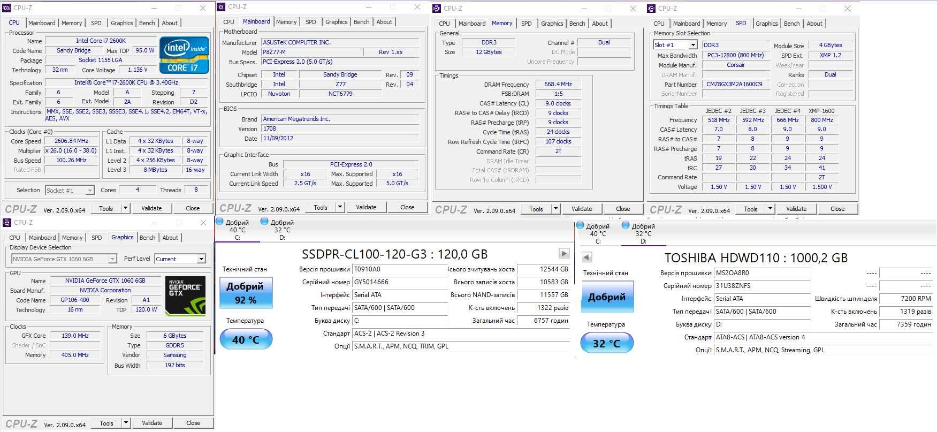Open the Tools dropdown arrow in the processor window

126,208
